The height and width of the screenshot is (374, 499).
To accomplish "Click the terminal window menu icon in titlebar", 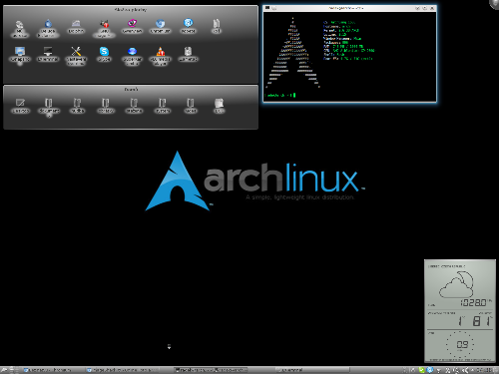I will (x=267, y=8).
